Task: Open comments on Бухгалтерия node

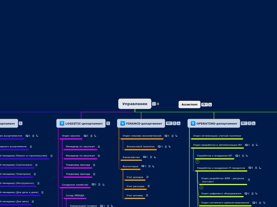Action: (144, 166)
